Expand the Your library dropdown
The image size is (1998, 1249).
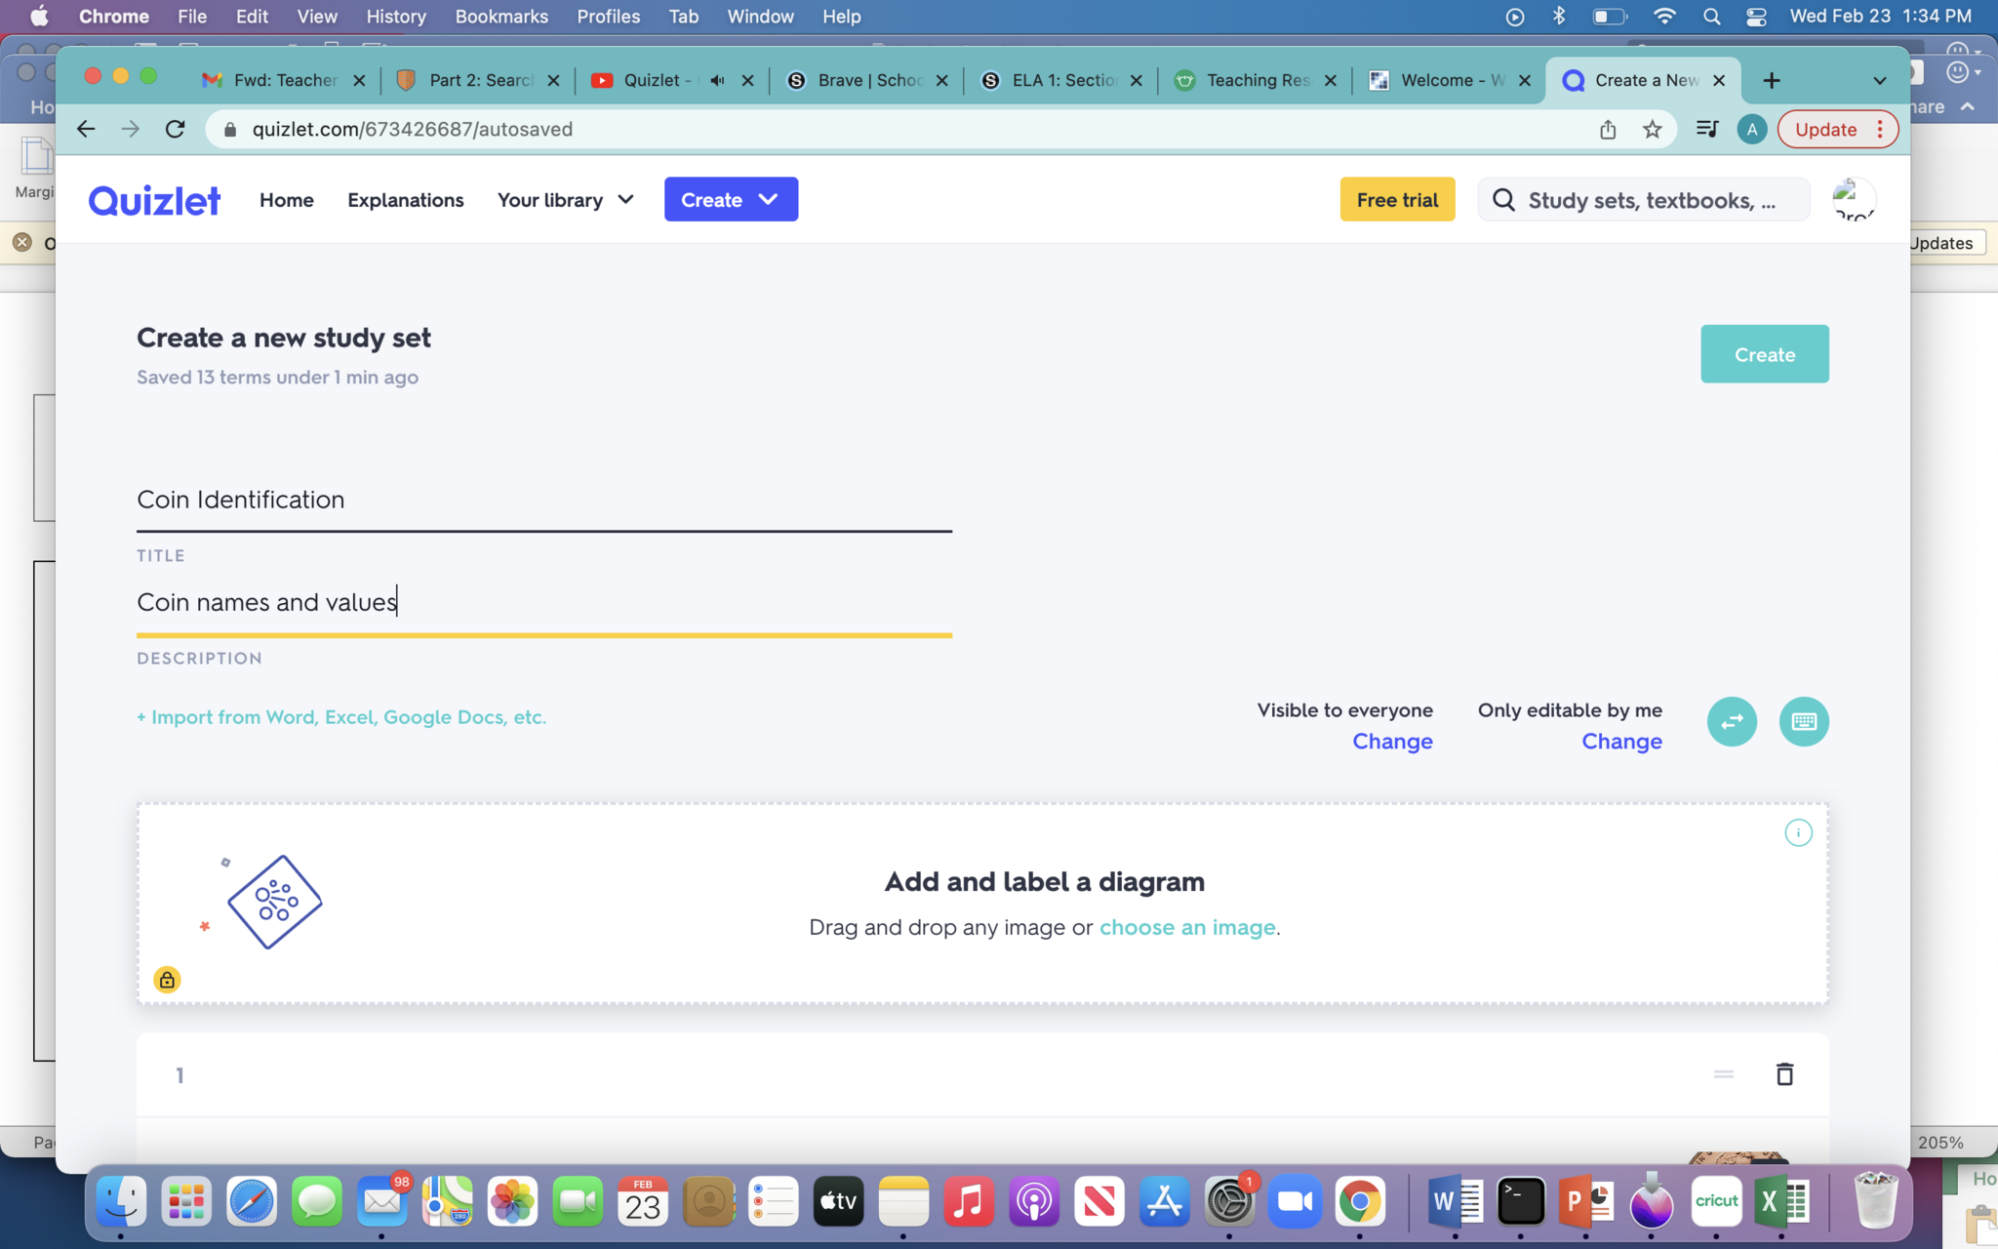(x=566, y=200)
